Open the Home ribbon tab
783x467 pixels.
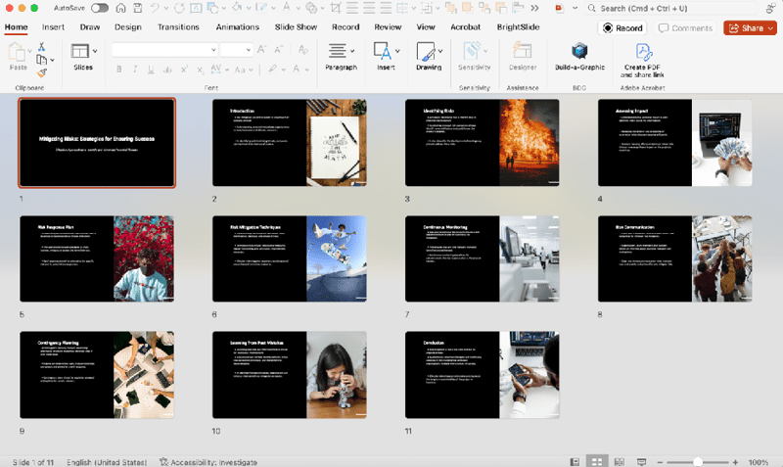16,27
